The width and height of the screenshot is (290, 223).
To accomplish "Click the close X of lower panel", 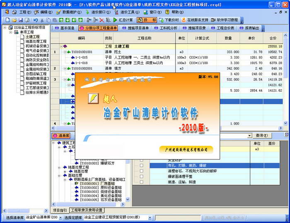I will click(287, 135).
